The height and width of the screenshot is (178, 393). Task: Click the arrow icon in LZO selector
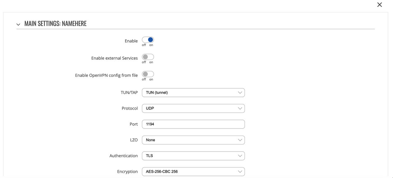(x=240, y=140)
